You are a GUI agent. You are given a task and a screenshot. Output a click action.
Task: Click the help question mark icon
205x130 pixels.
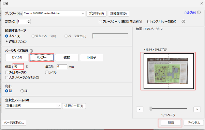199,13
